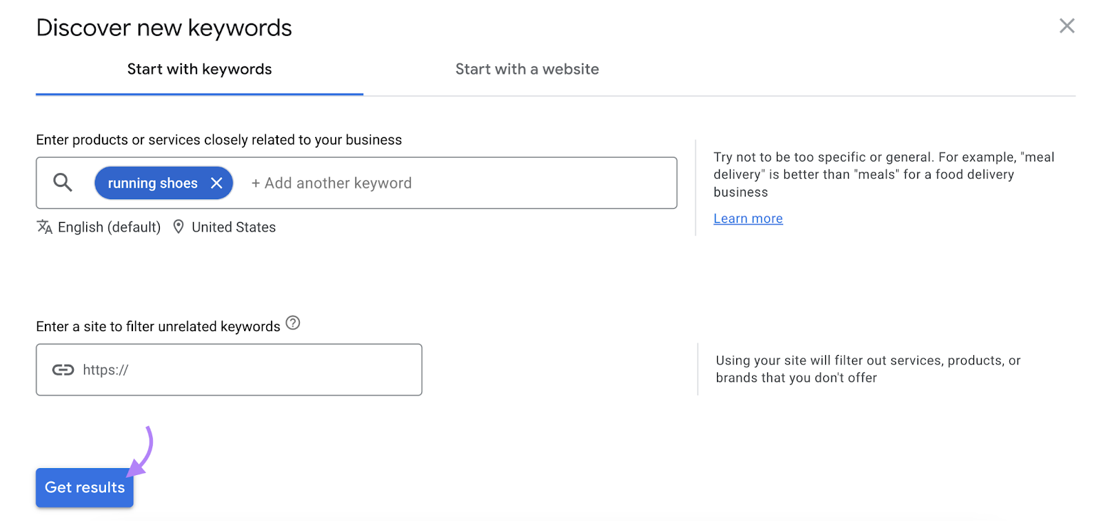Change the English (default) language setting
1103x522 pixels.
(x=109, y=228)
